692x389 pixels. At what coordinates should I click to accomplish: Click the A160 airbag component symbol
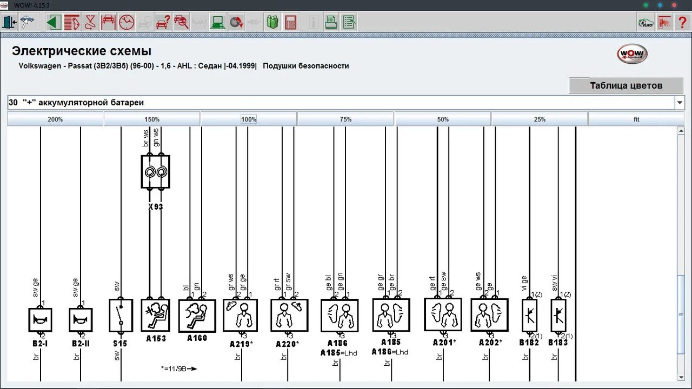click(197, 316)
